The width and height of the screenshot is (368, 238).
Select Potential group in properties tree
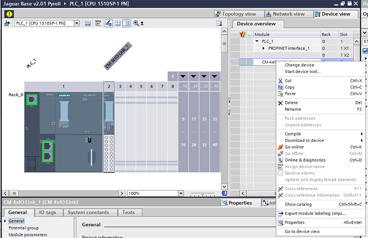click(x=24, y=228)
